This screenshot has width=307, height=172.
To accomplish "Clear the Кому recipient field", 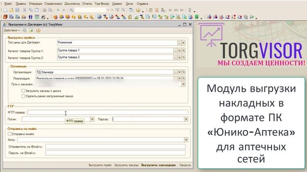I will pos(186,140).
